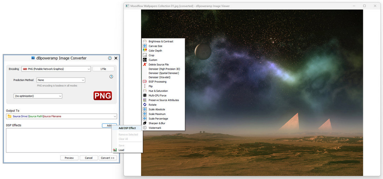This screenshot has width=383, height=179.
Task: Choose Load from the Add menu
Action: coord(127,150)
